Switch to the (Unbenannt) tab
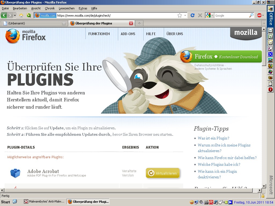Screen dimensions: 275x206 [34, 23]
